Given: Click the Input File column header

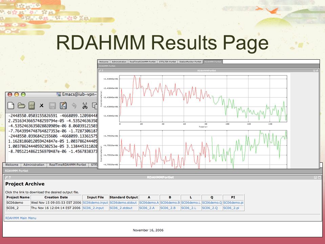Looking at the screenshot, I should [95, 197].
